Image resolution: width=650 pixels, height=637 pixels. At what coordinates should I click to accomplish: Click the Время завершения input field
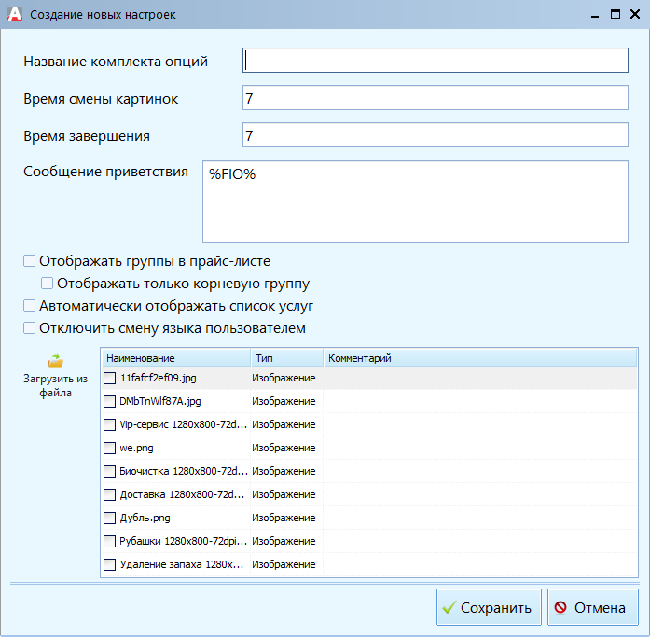click(x=435, y=135)
